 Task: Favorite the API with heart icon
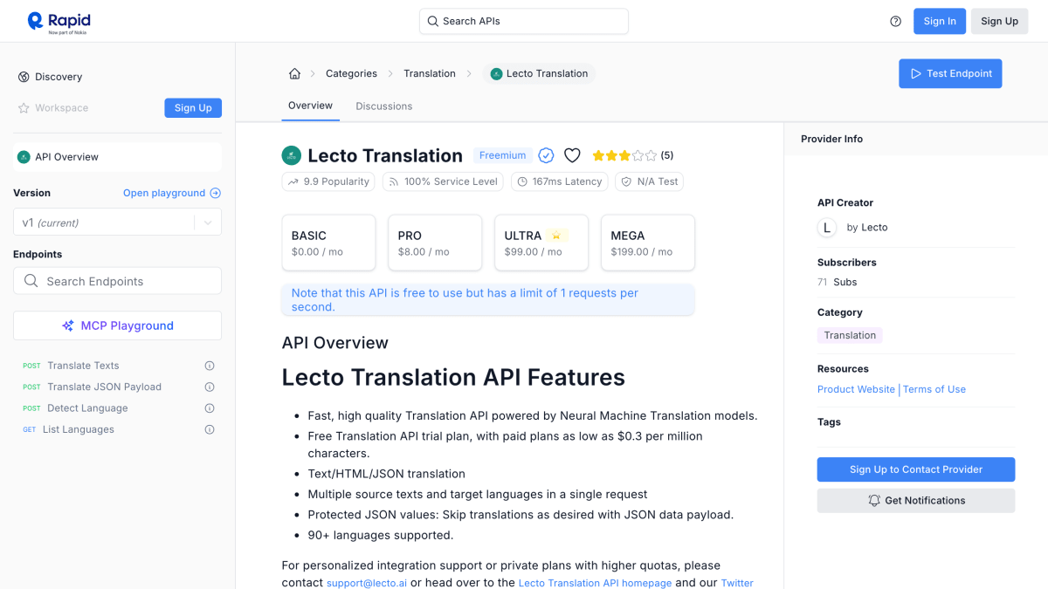572,155
